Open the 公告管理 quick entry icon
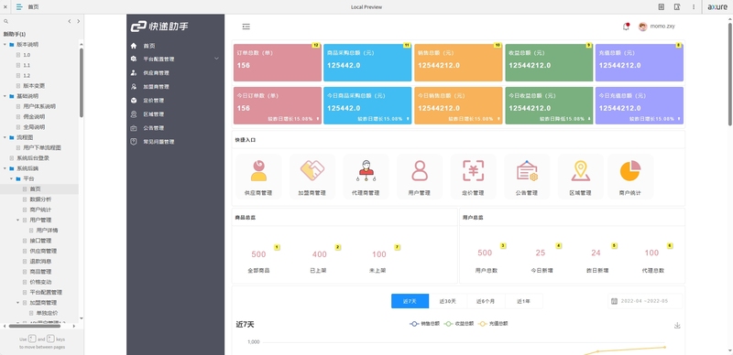Screen dimensions: 733x355 point(527,170)
